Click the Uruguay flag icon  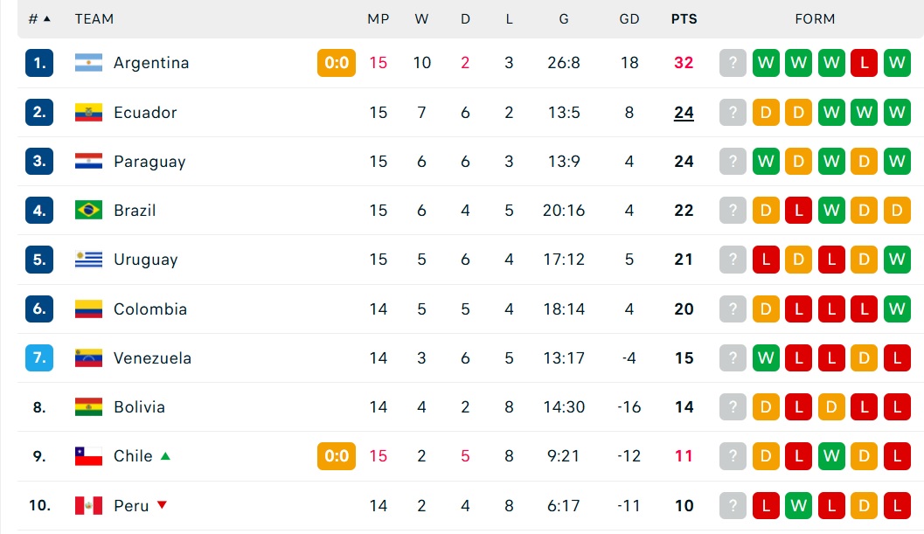click(88, 260)
